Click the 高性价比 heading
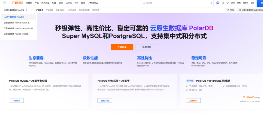Screen dimensions: 263x114 [x=145, y=58]
